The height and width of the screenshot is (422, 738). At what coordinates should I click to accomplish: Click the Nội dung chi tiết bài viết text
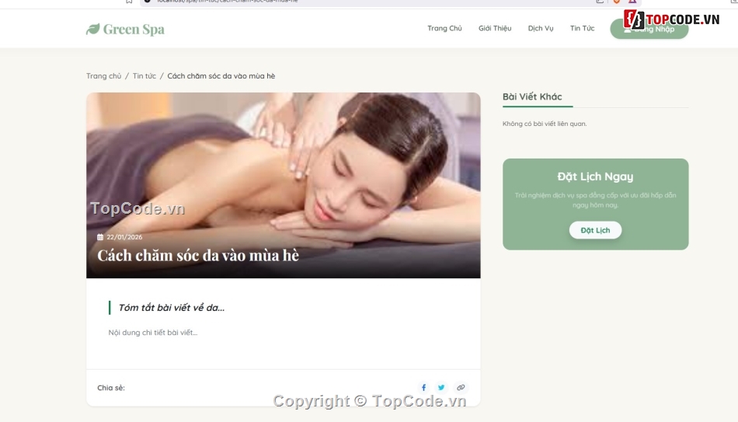tap(153, 333)
